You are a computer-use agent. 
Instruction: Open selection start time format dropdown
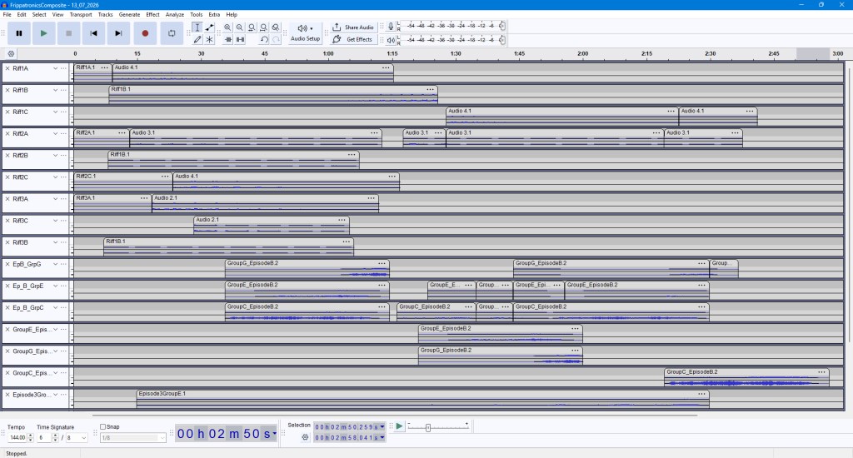click(382, 427)
